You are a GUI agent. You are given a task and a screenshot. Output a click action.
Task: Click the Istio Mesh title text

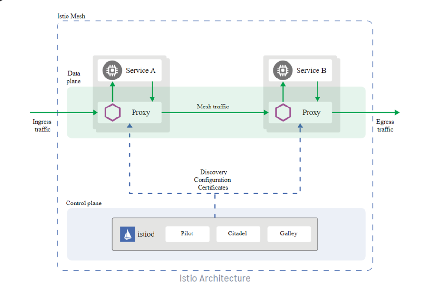(71, 16)
